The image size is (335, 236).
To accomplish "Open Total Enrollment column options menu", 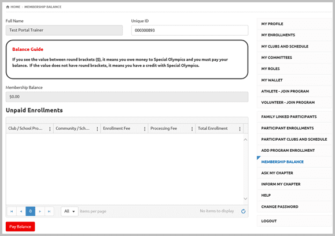I will click(x=240, y=129).
